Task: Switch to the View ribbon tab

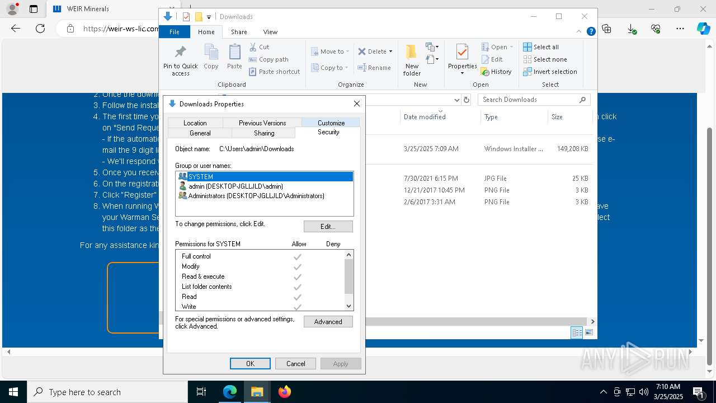Action: (270, 32)
